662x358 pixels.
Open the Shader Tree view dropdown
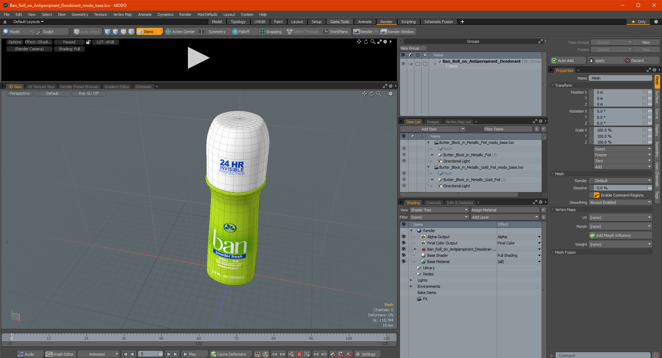[x=439, y=210]
